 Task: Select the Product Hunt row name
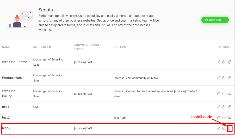pos(12,78)
